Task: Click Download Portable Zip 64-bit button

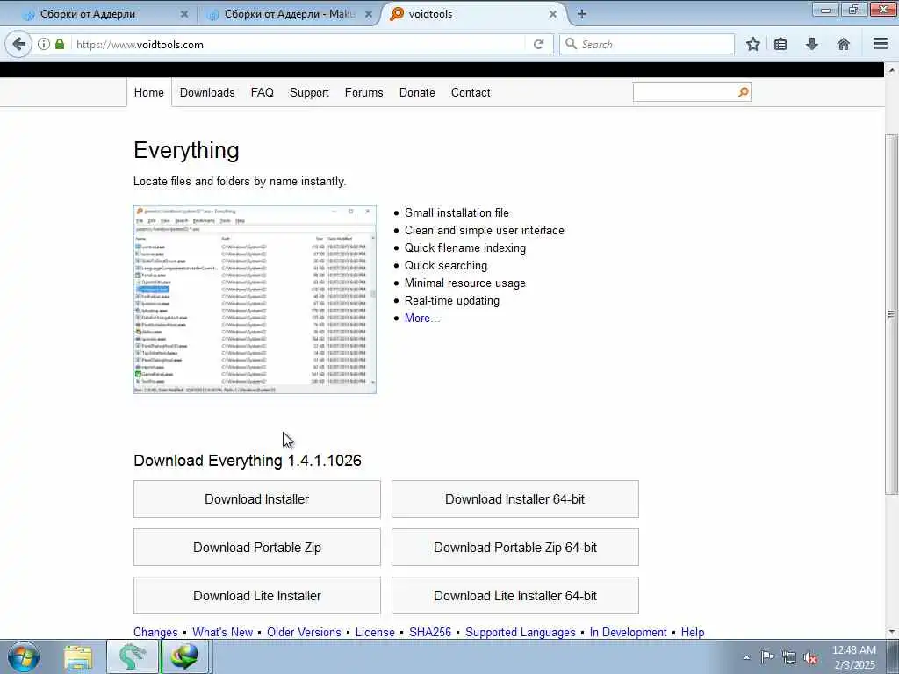Action: [514, 548]
